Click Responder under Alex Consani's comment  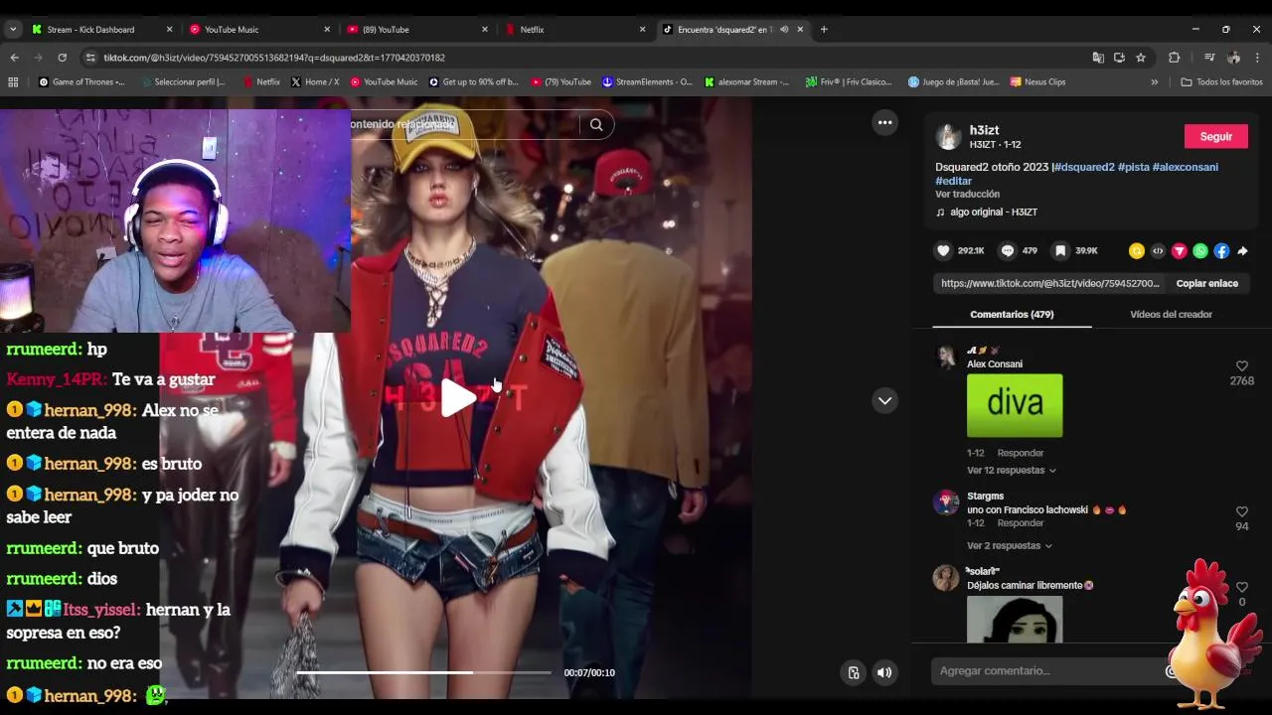pyautogui.click(x=1020, y=453)
